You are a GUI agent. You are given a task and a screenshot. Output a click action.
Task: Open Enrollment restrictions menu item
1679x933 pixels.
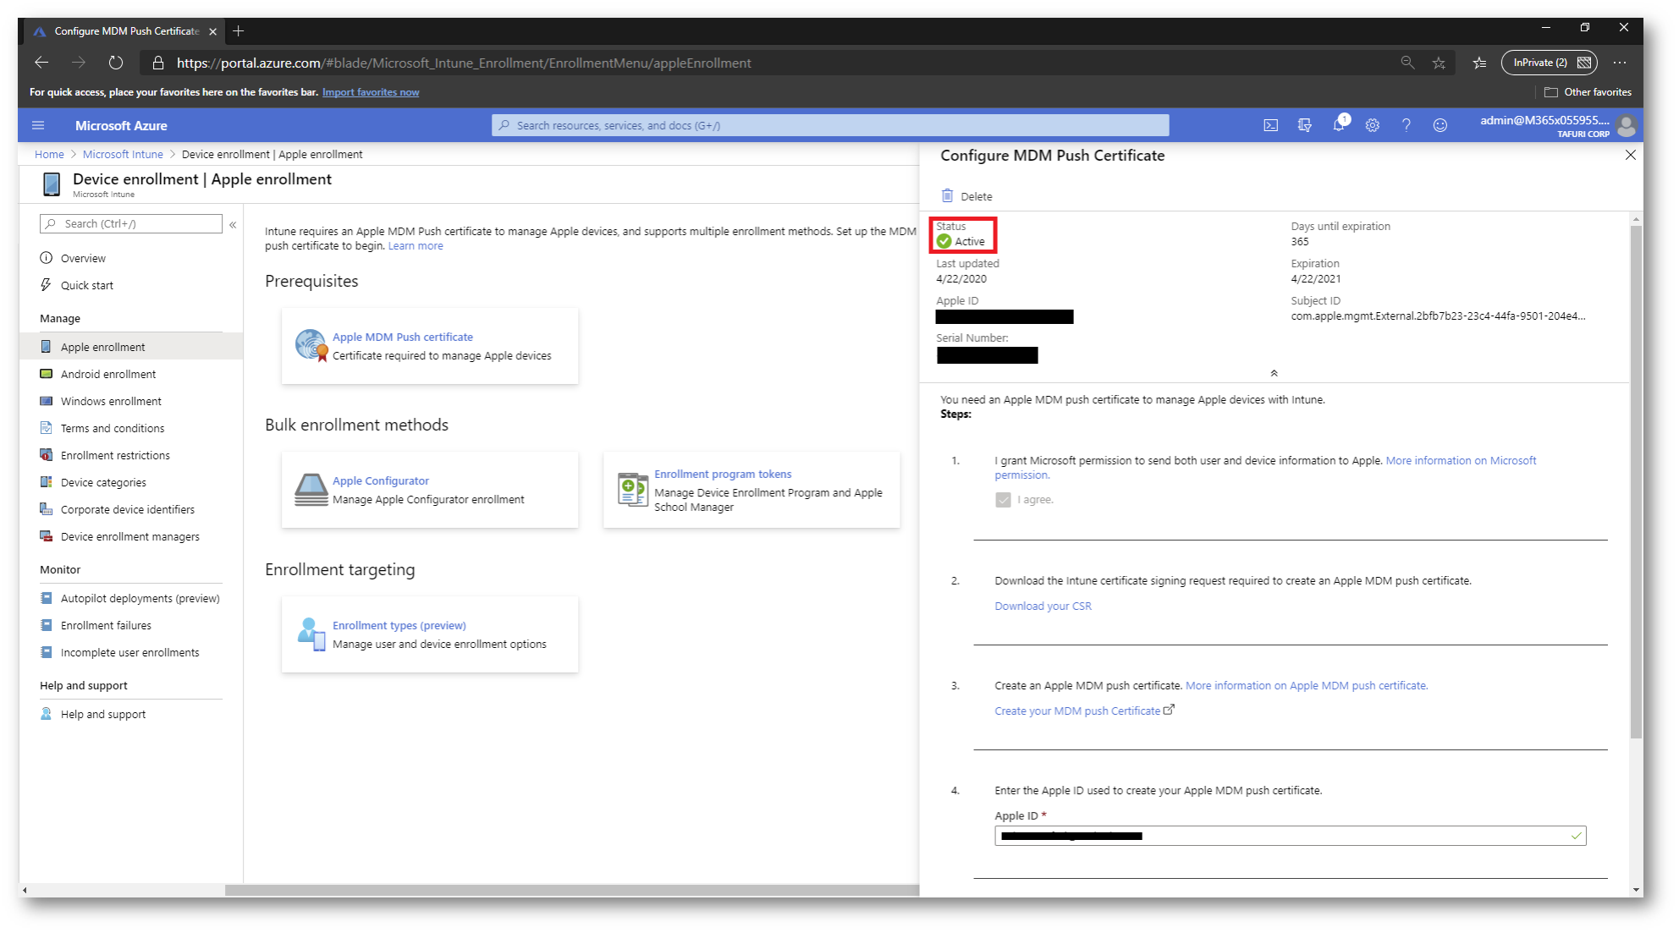pyautogui.click(x=131, y=455)
